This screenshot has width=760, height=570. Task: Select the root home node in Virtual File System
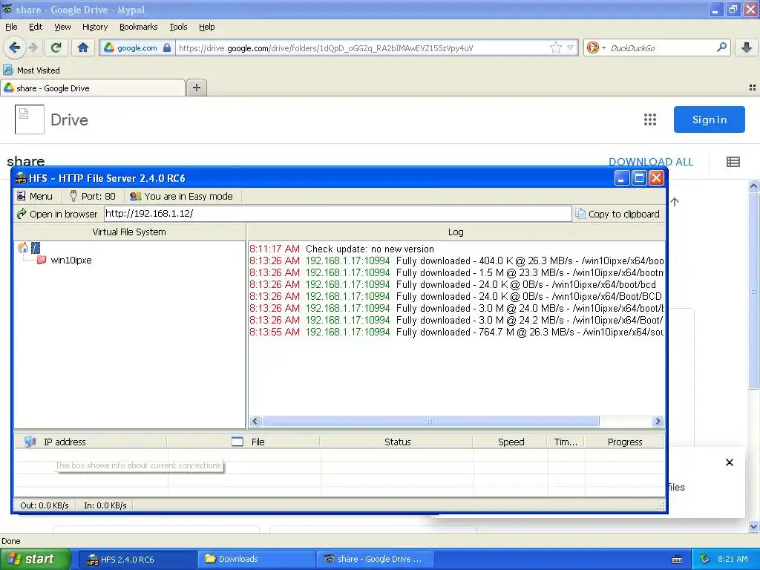pos(29,248)
